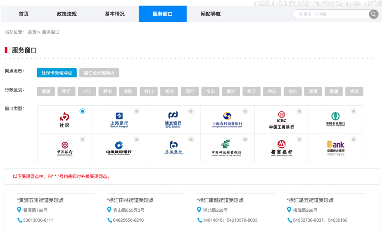Open the 基本情况 navigation tab
The height and width of the screenshot is (234, 382).
(115, 14)
